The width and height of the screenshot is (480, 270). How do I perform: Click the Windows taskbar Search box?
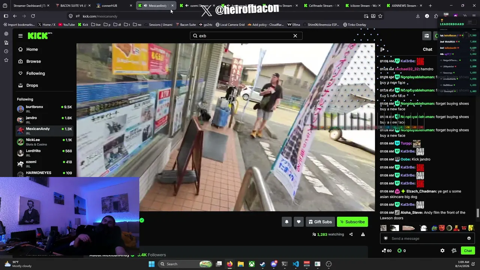186,264
